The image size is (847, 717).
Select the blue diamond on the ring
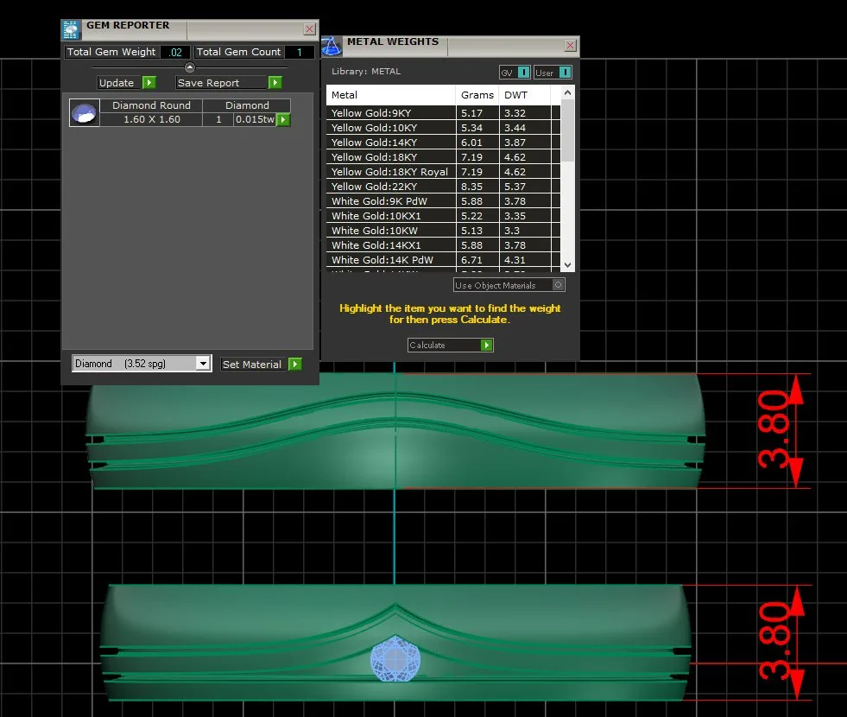point(395,659)
